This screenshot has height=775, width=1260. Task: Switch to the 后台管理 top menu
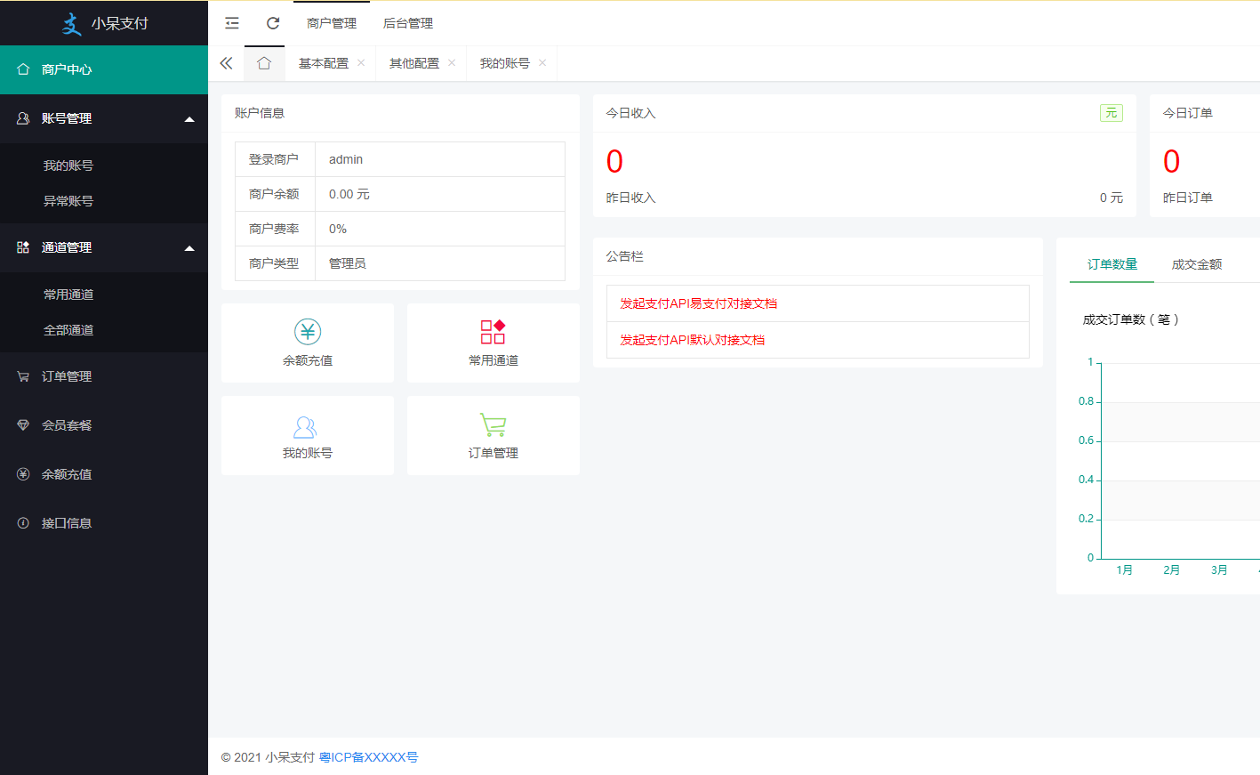408,23
